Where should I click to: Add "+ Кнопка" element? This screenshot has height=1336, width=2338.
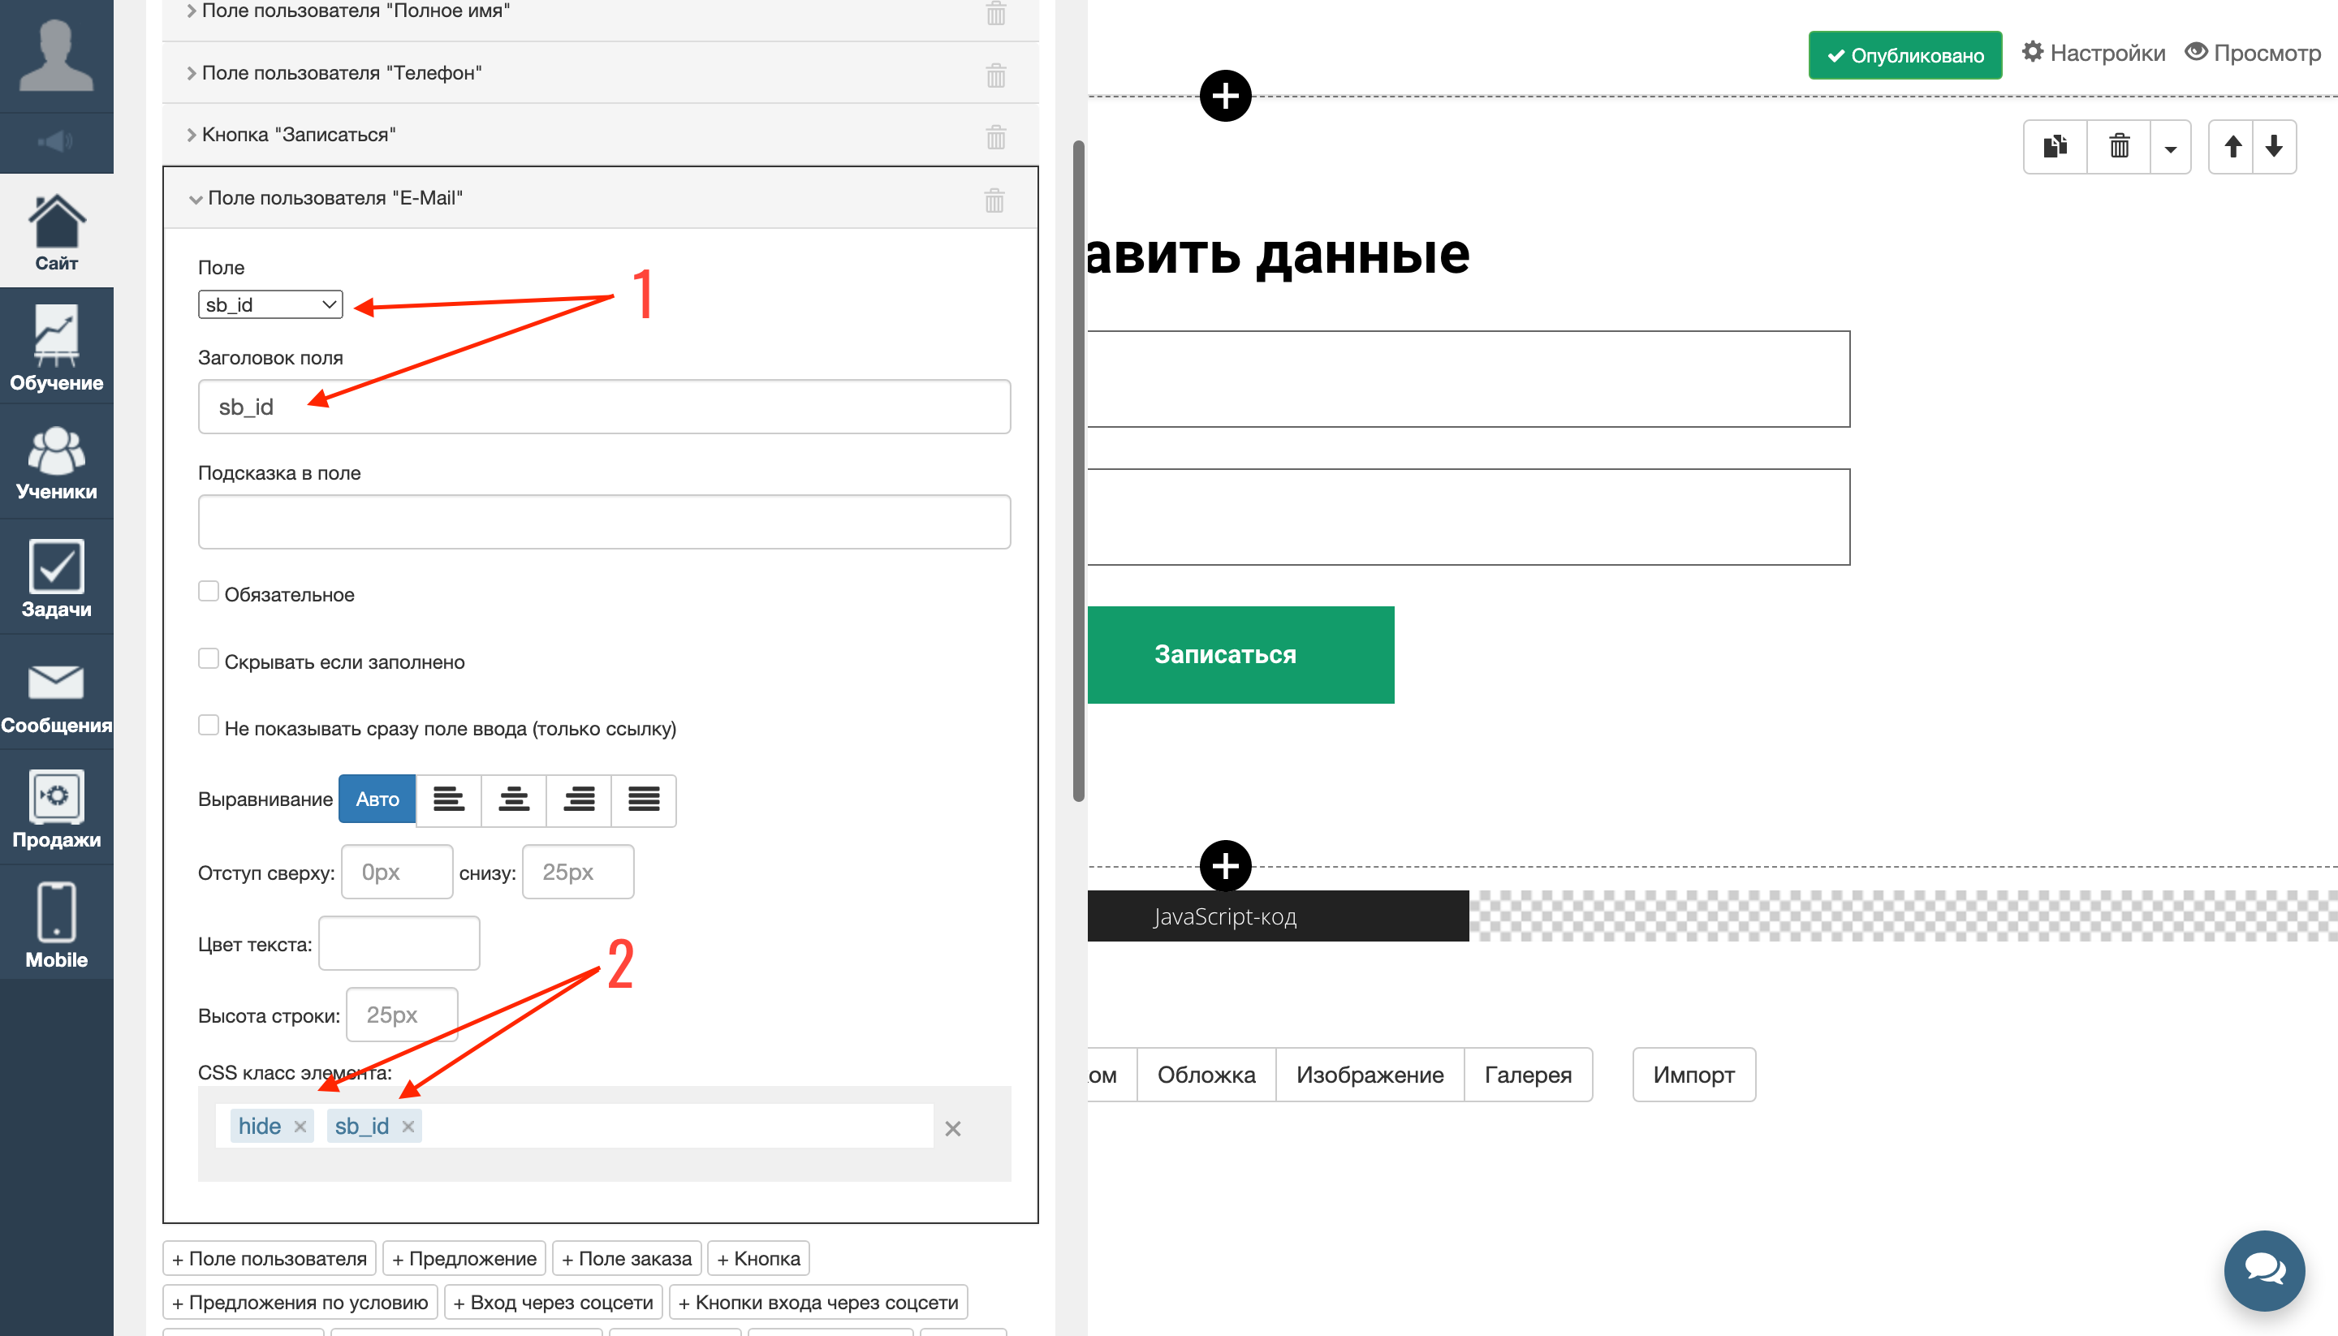click(x=758, y=1258)
